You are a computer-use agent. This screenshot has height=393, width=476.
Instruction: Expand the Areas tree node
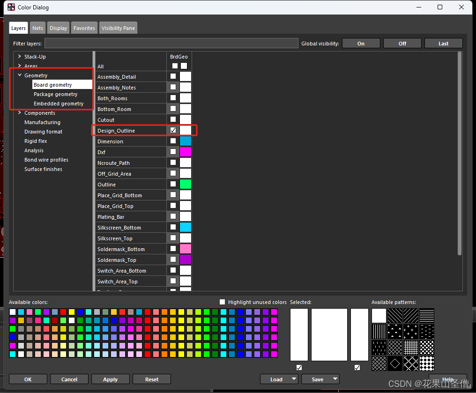[19, 66]
